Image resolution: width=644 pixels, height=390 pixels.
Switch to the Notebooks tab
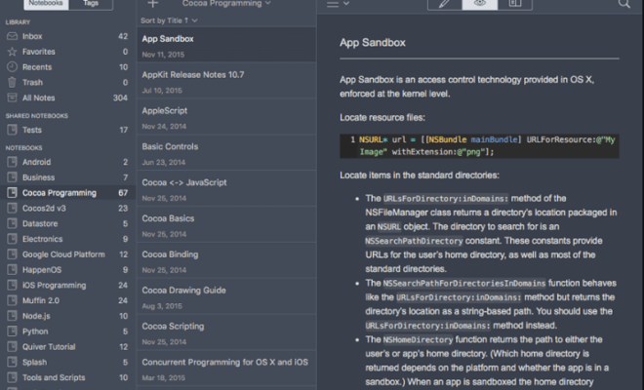point(46,4)
